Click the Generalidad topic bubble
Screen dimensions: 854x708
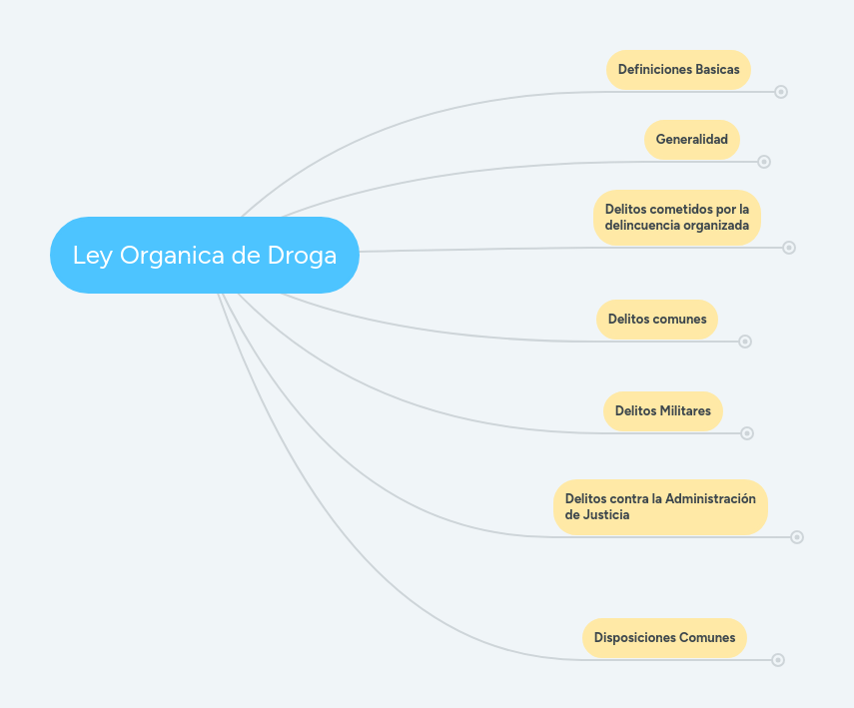pyautogui.click(x=692, y=140)
